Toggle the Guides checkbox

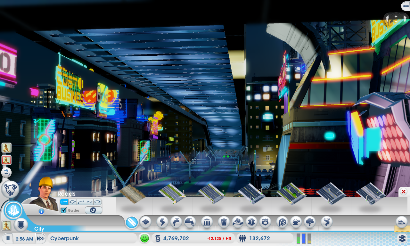(63, 210)
